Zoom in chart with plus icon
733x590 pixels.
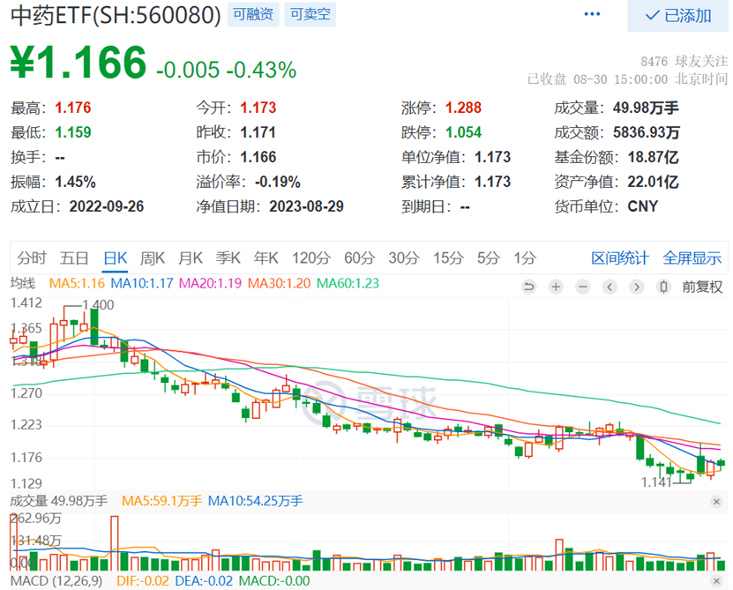(556, 286)
